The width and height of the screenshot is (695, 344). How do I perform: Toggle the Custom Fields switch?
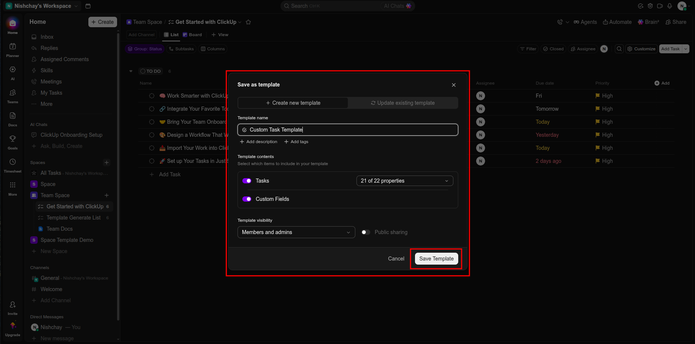[247, 199]
